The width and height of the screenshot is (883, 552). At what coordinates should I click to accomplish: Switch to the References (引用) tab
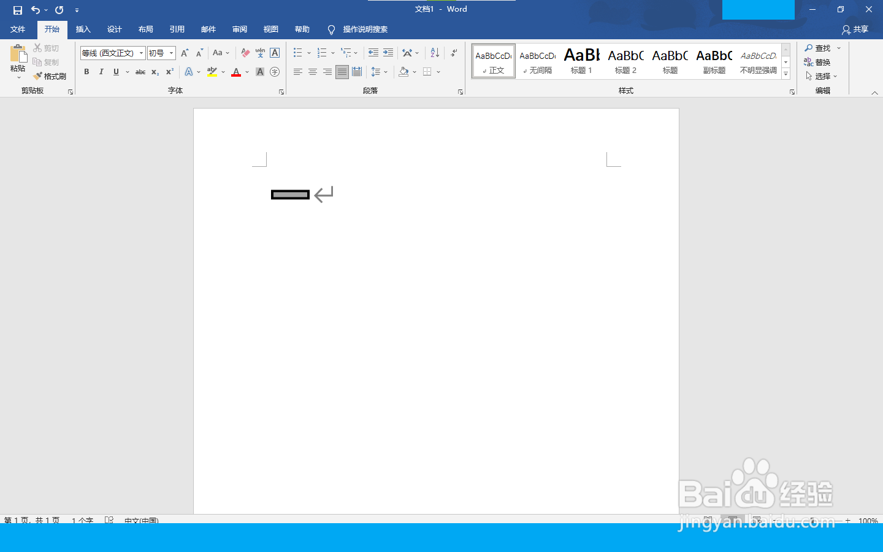pos(177,29)
